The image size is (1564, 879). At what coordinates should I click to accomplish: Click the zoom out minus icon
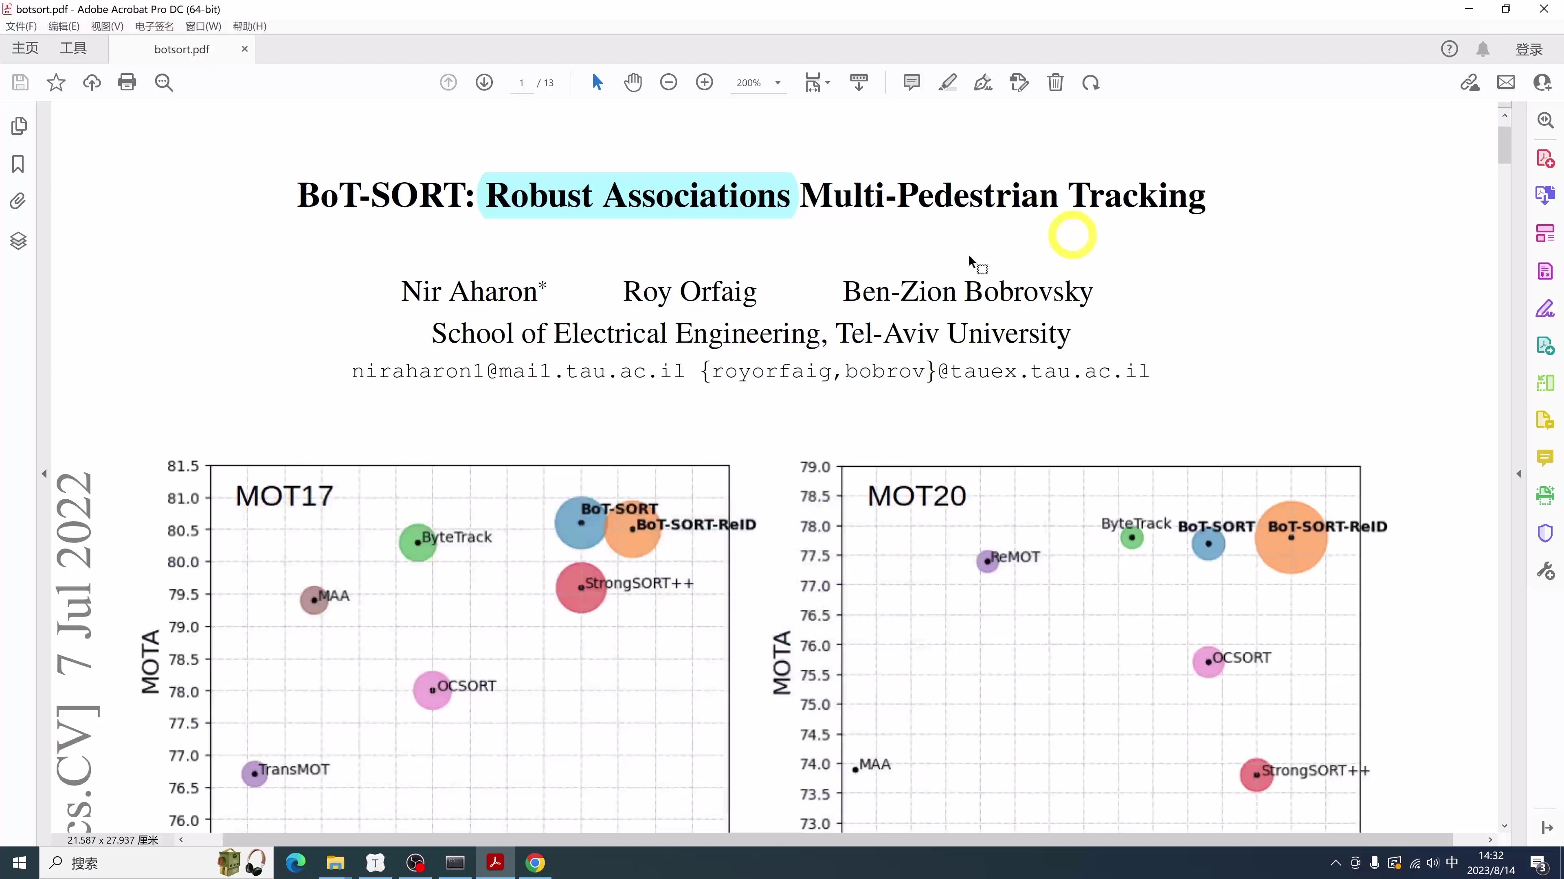coord(668,83)
